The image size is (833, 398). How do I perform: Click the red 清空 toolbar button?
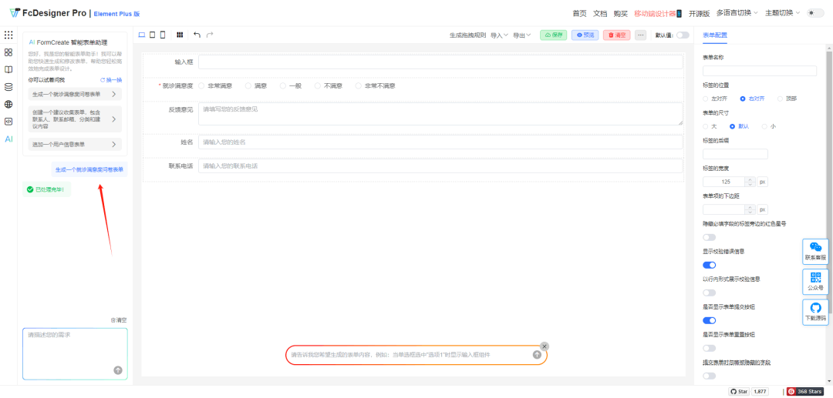click(617, 35)
